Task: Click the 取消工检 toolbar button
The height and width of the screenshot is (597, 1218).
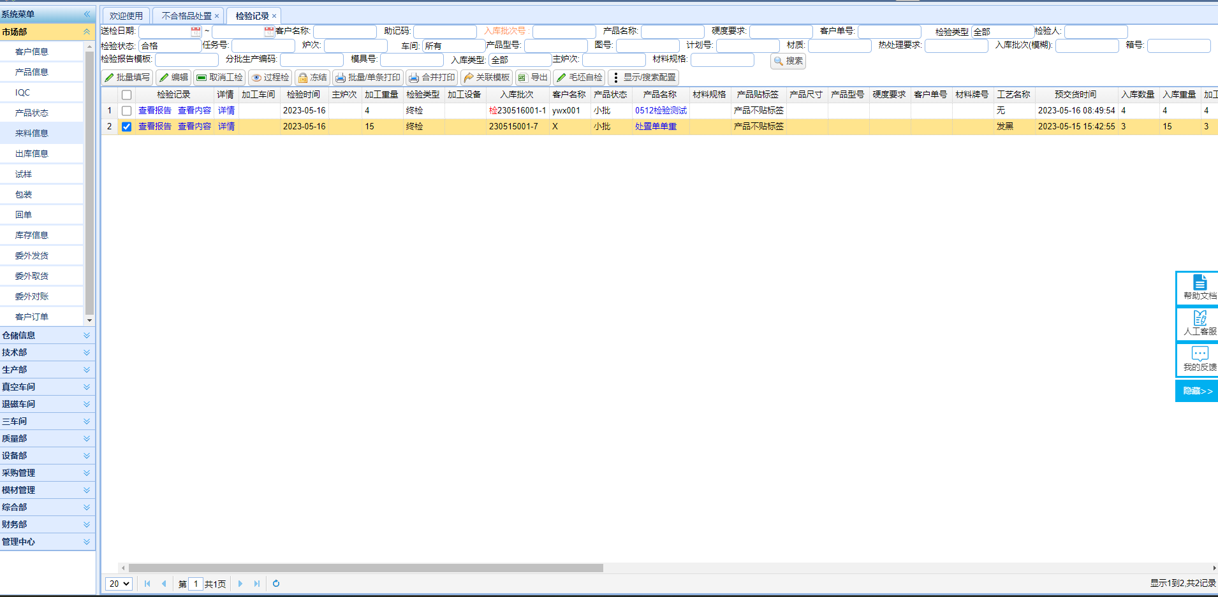Action: (219, 77)
